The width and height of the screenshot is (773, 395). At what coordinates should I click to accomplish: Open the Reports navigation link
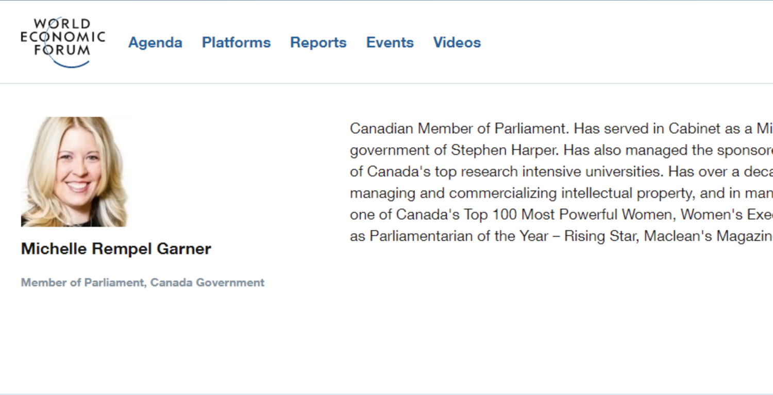click(318, 42)
